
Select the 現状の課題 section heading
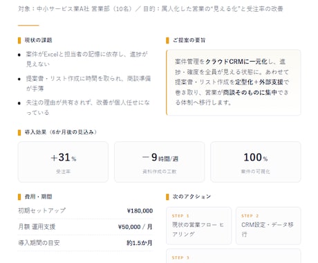coord(38,40)
